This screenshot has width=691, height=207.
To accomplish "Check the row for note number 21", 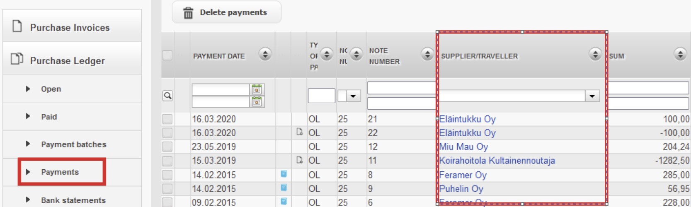I will point(167,119).
